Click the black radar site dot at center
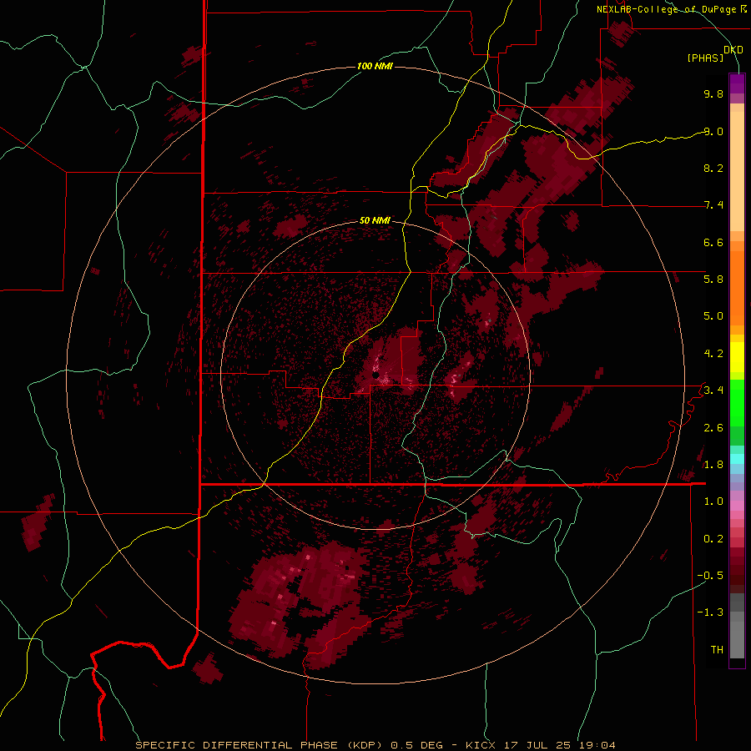This screenshot has height=751, width=751. [x=376, y=375]
